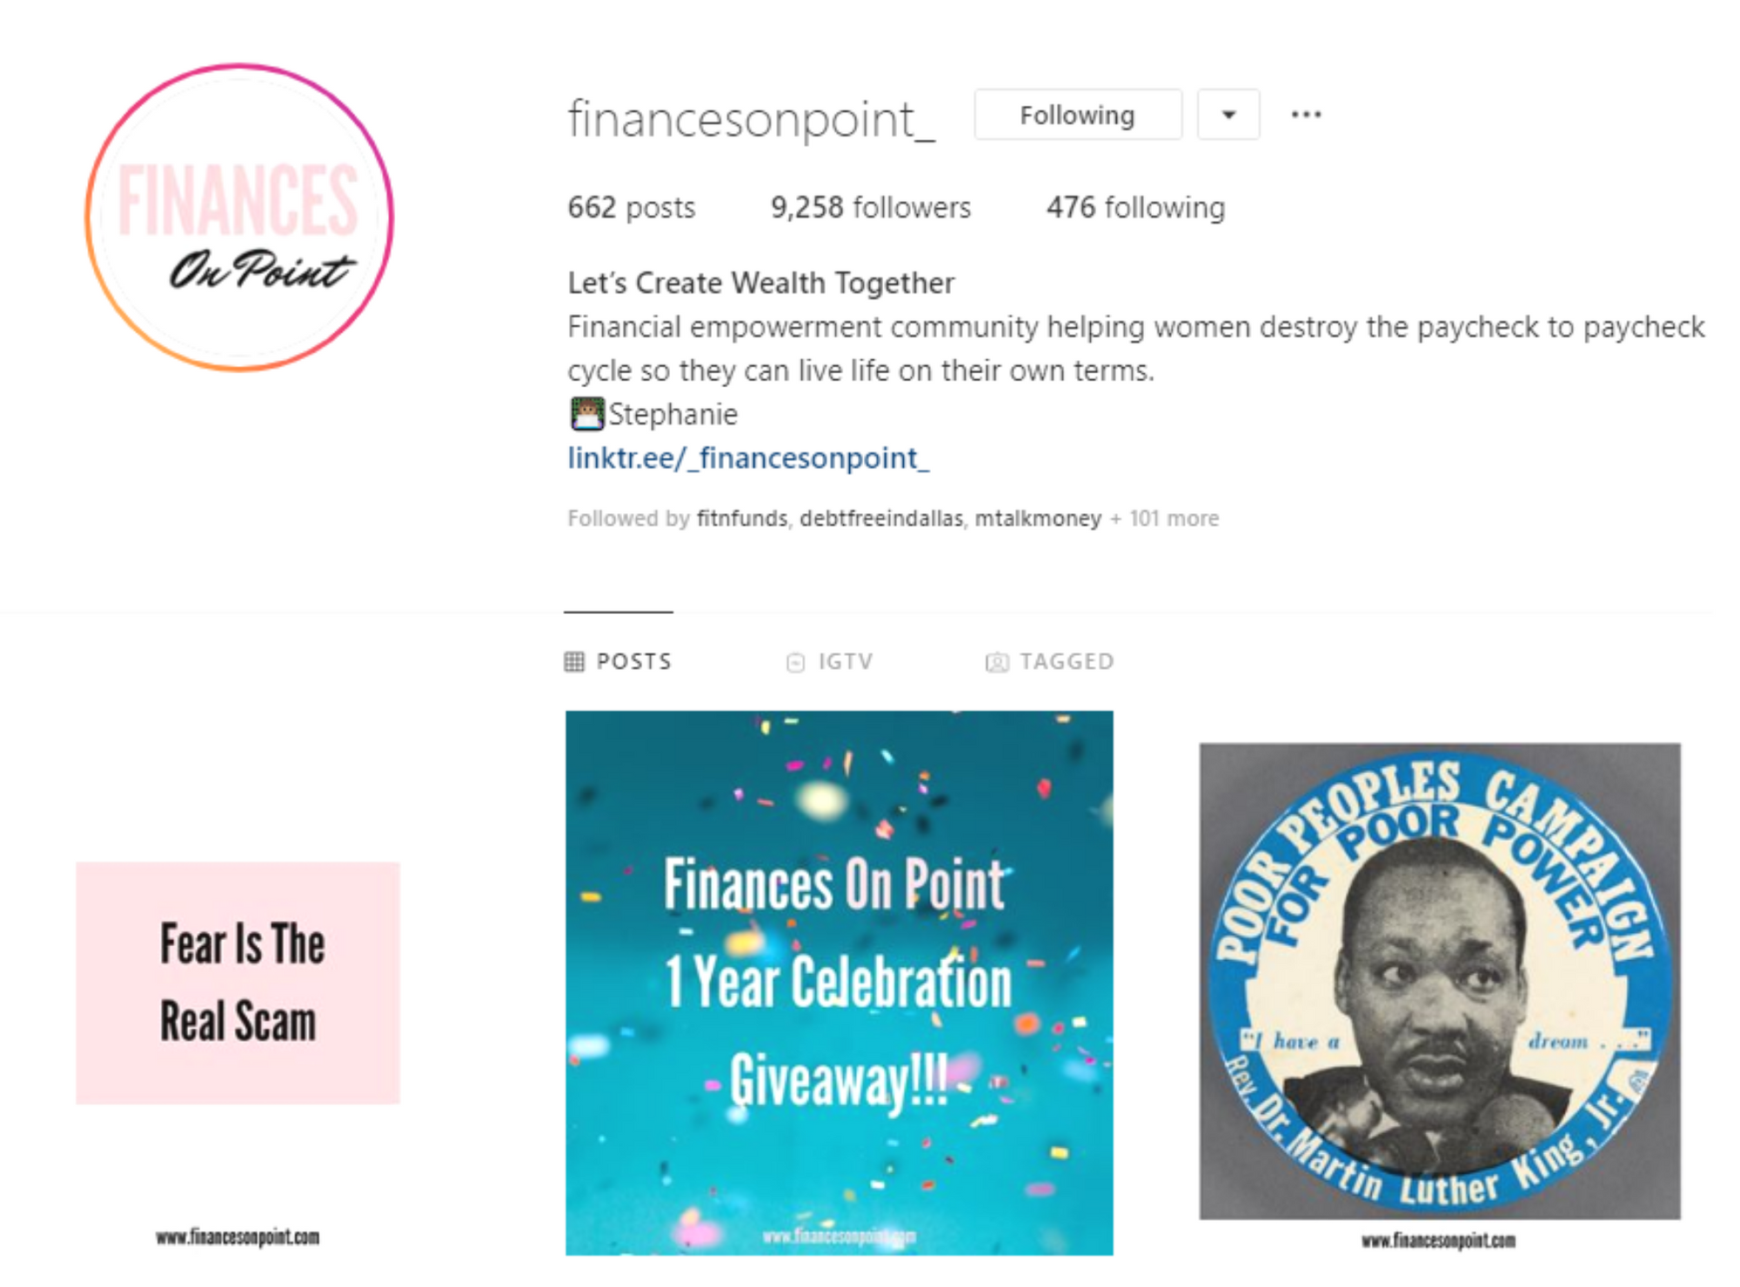Click the posts grid icon

(574, 662)
